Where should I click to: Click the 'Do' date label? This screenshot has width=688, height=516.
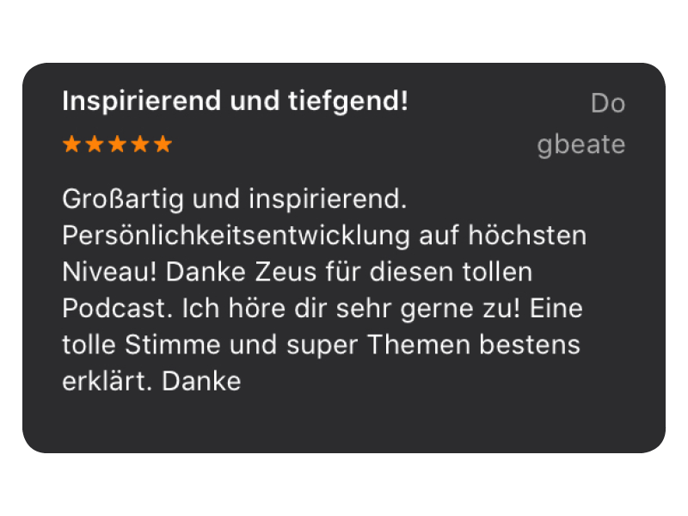pos(608,103)
